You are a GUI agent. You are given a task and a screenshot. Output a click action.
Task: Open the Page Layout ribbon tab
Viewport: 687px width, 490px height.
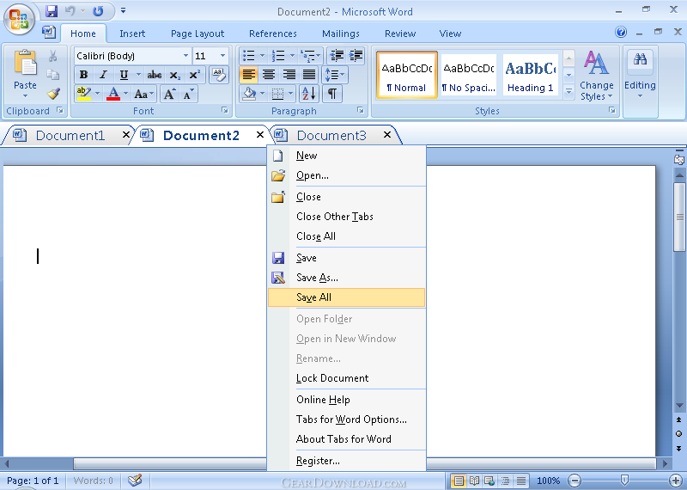[x=198, y=34]
